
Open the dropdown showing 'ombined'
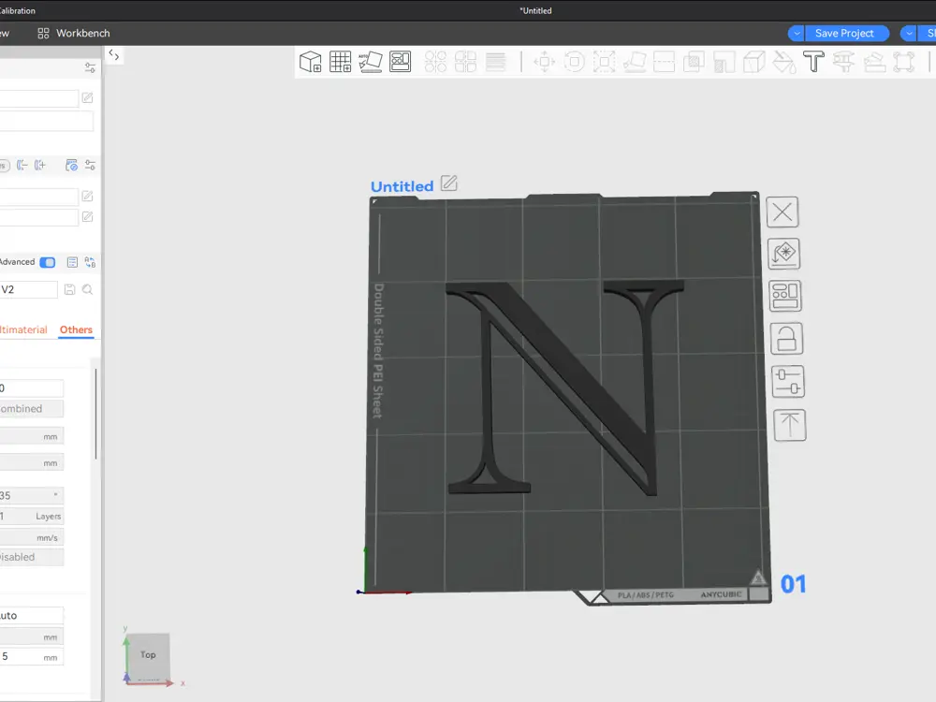tap(32, 408)
